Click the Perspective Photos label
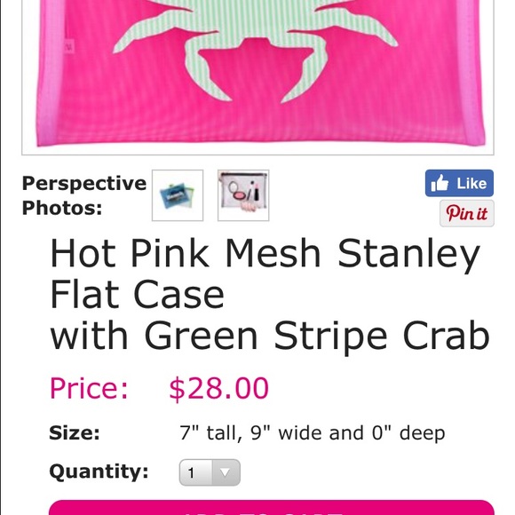The image size is (515, 515). pos(84,195)
